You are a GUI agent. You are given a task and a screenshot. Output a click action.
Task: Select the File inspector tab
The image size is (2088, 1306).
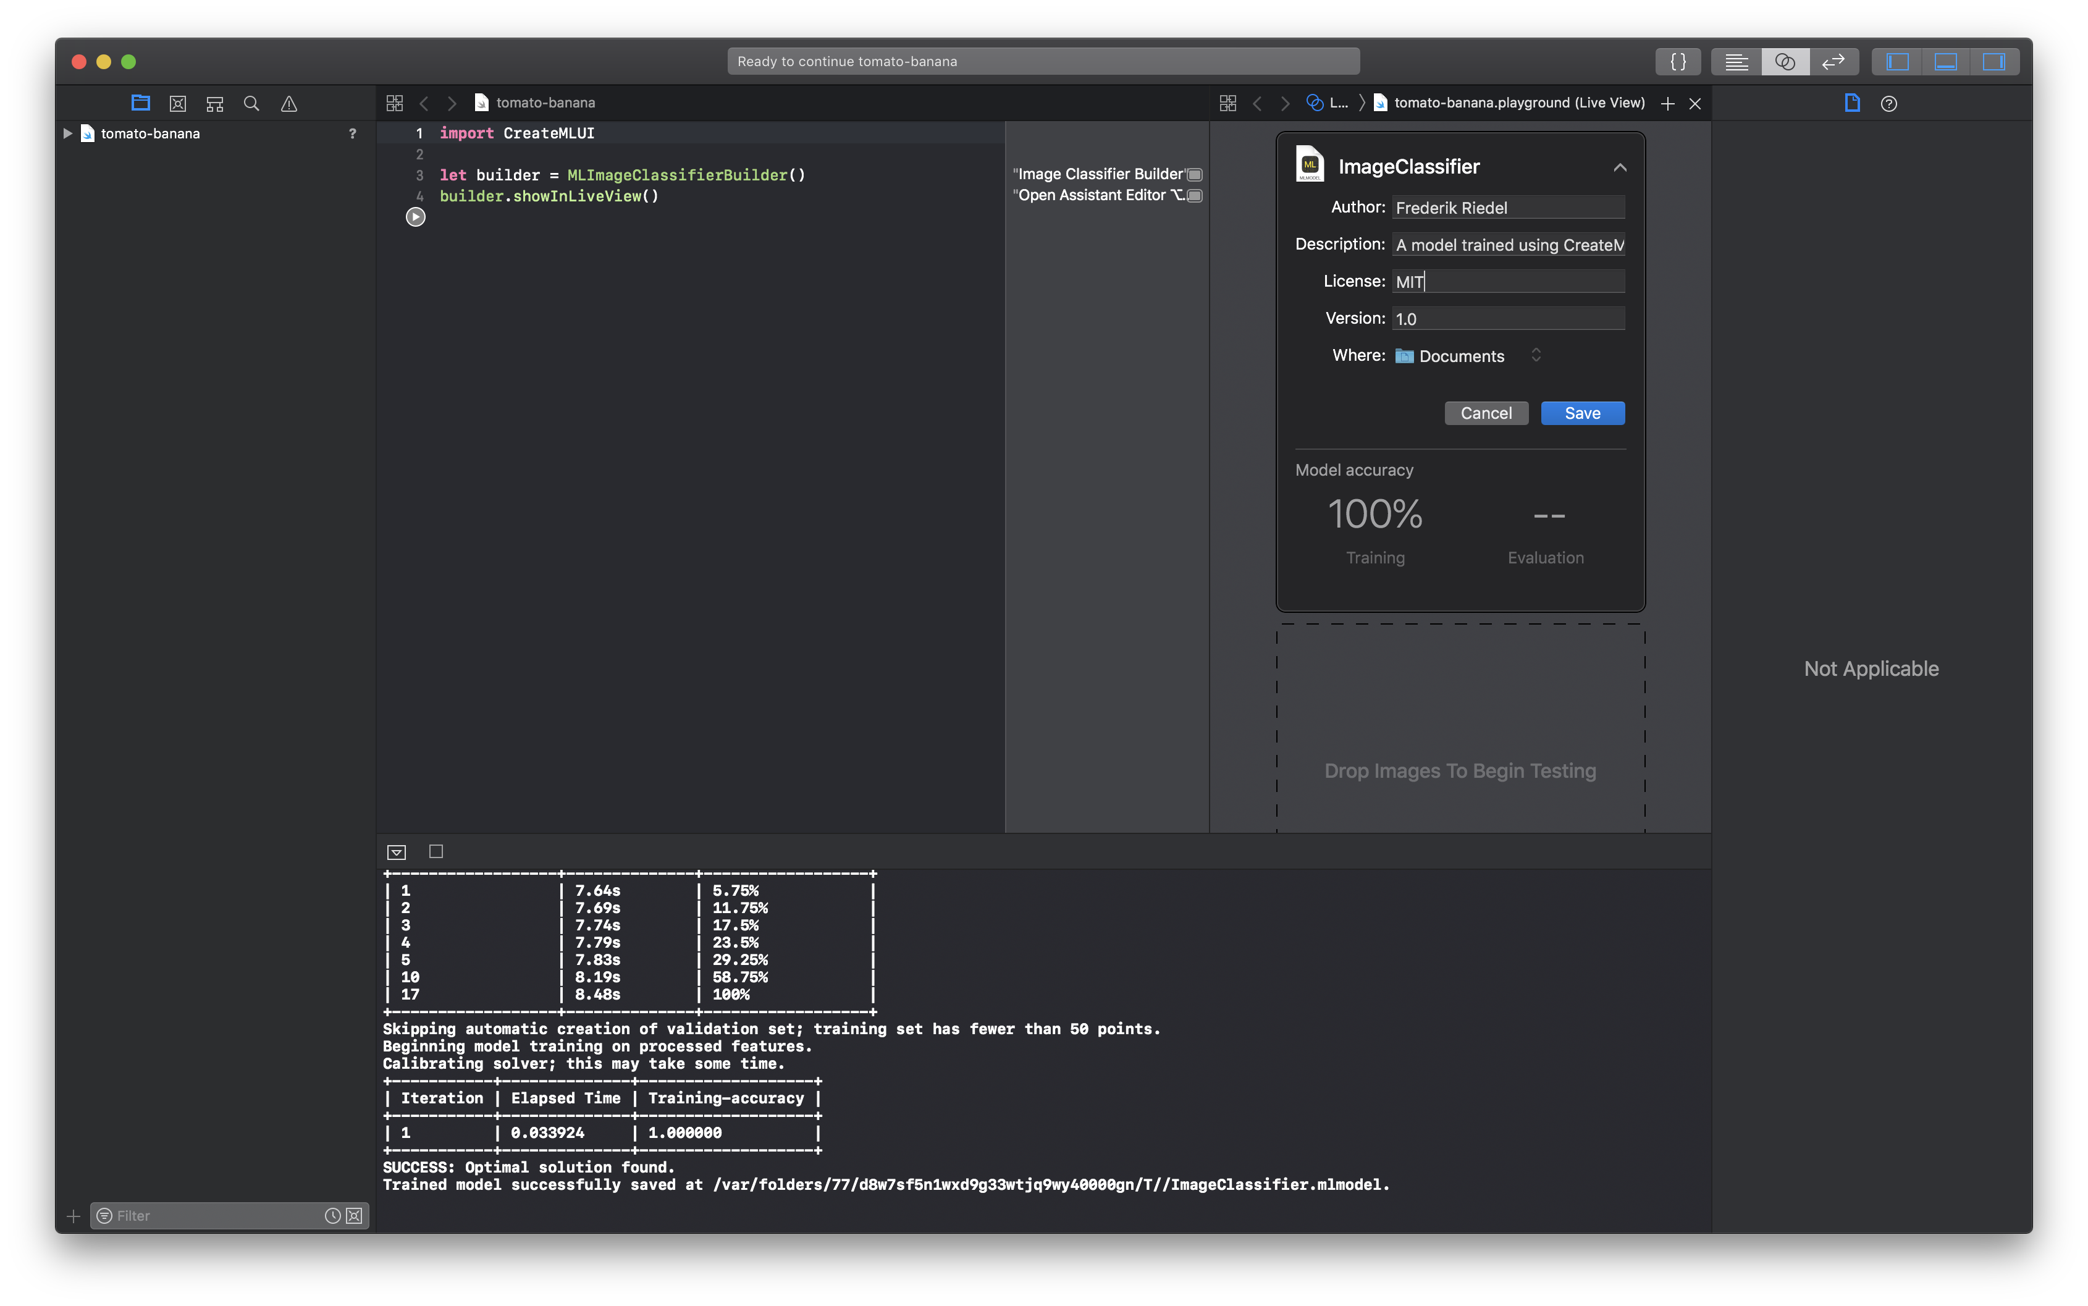click(x=1851, y=103)
